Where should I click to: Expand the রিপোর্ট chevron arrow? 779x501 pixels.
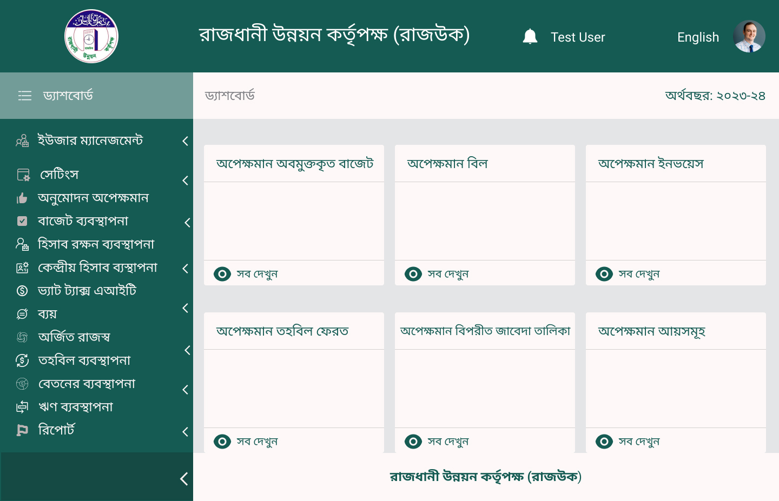[x=185, y=432]
